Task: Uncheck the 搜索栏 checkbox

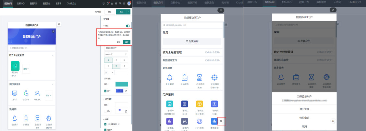Action: tap(105, 130)
